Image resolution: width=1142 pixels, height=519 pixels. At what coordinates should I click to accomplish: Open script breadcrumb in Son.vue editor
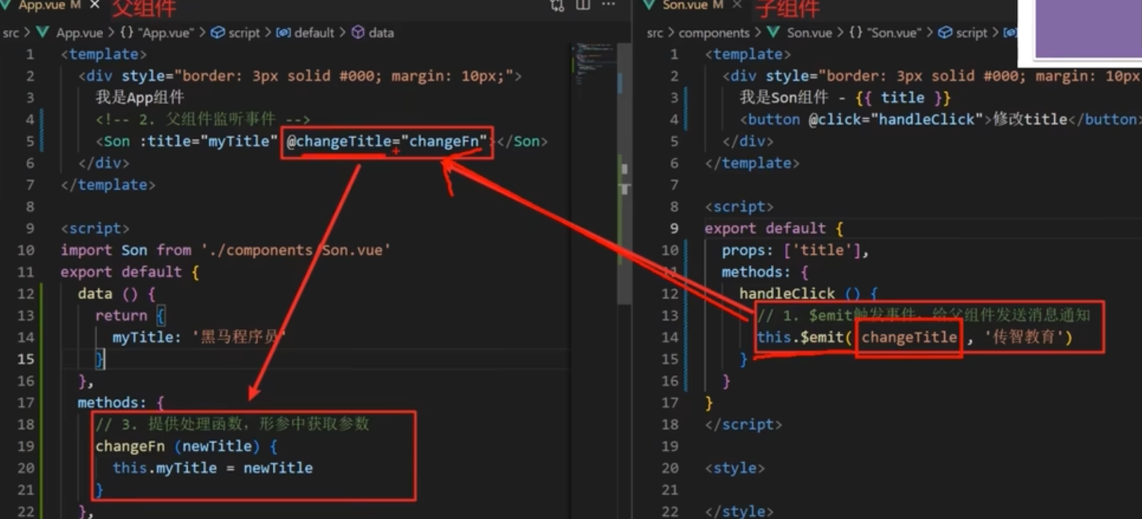click(x=972, y=33)
